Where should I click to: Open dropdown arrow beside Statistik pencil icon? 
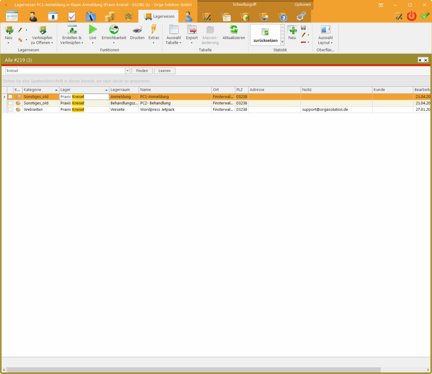click(308, 35)
